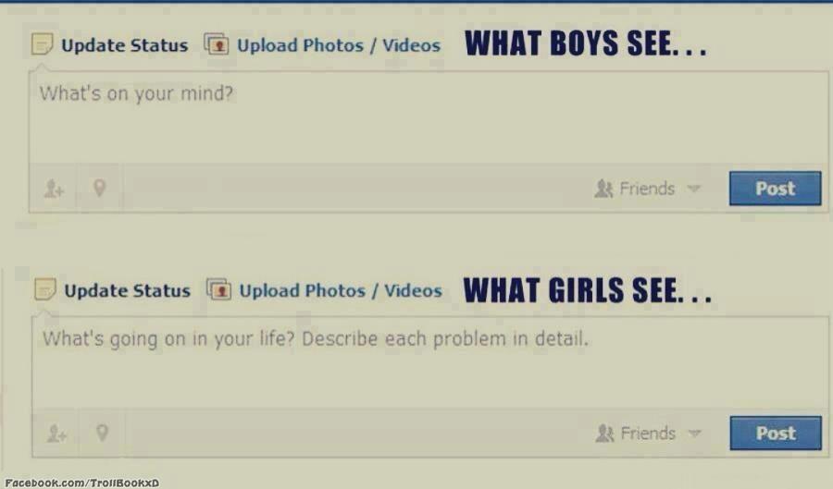
Task: Tag friends using the top composer's person-plus icon
Action: (x=54, y=189)
